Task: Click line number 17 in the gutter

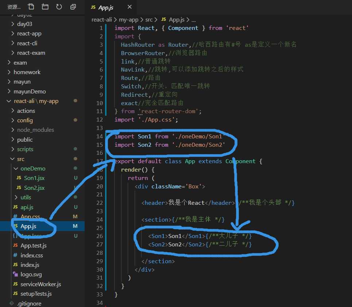Action: 100,161
